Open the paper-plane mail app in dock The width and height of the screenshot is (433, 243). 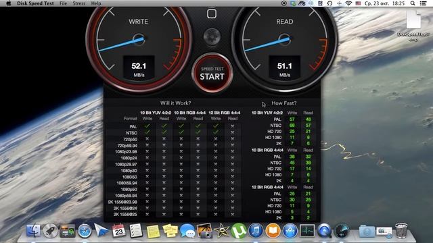(101, 231)
